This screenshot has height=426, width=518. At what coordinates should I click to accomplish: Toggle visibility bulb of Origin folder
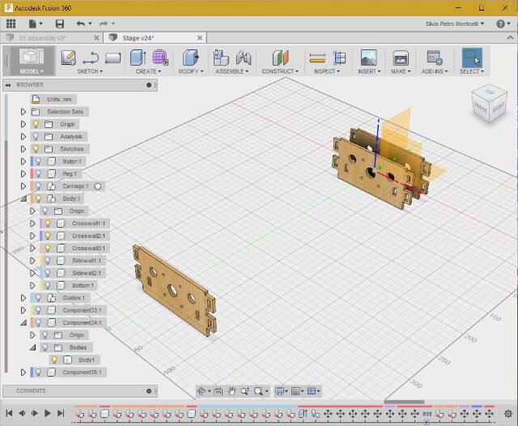(36, 124)
